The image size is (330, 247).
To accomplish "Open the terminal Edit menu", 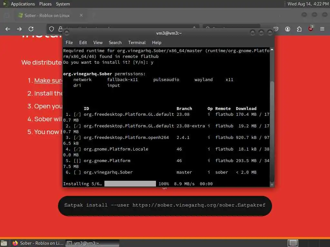I will 83,43.
